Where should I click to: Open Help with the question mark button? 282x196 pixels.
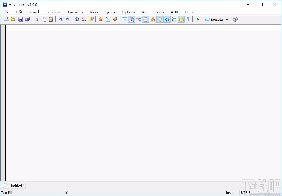tap(235, 19)
